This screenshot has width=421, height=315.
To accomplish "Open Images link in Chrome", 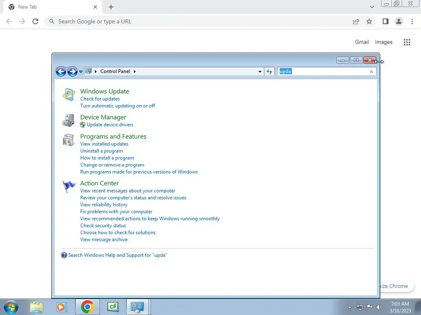I will coord(384,42).
